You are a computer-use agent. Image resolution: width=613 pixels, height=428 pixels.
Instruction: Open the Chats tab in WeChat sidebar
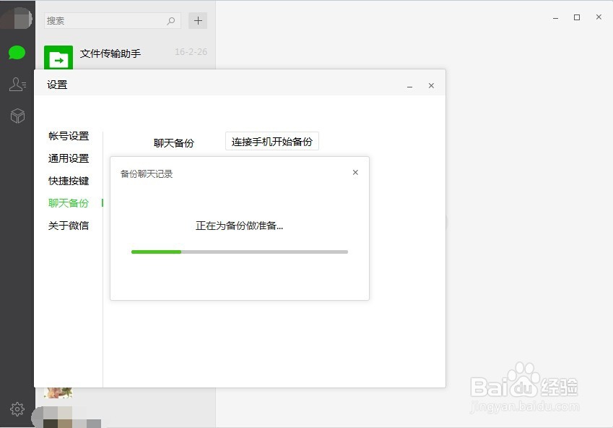17,53
